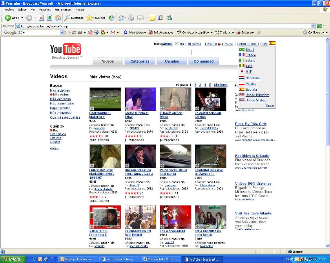The width and height of the screenshot is (330, 263).
Task: Refresh the page with green arrows icon
Action: tap(50, 18)
